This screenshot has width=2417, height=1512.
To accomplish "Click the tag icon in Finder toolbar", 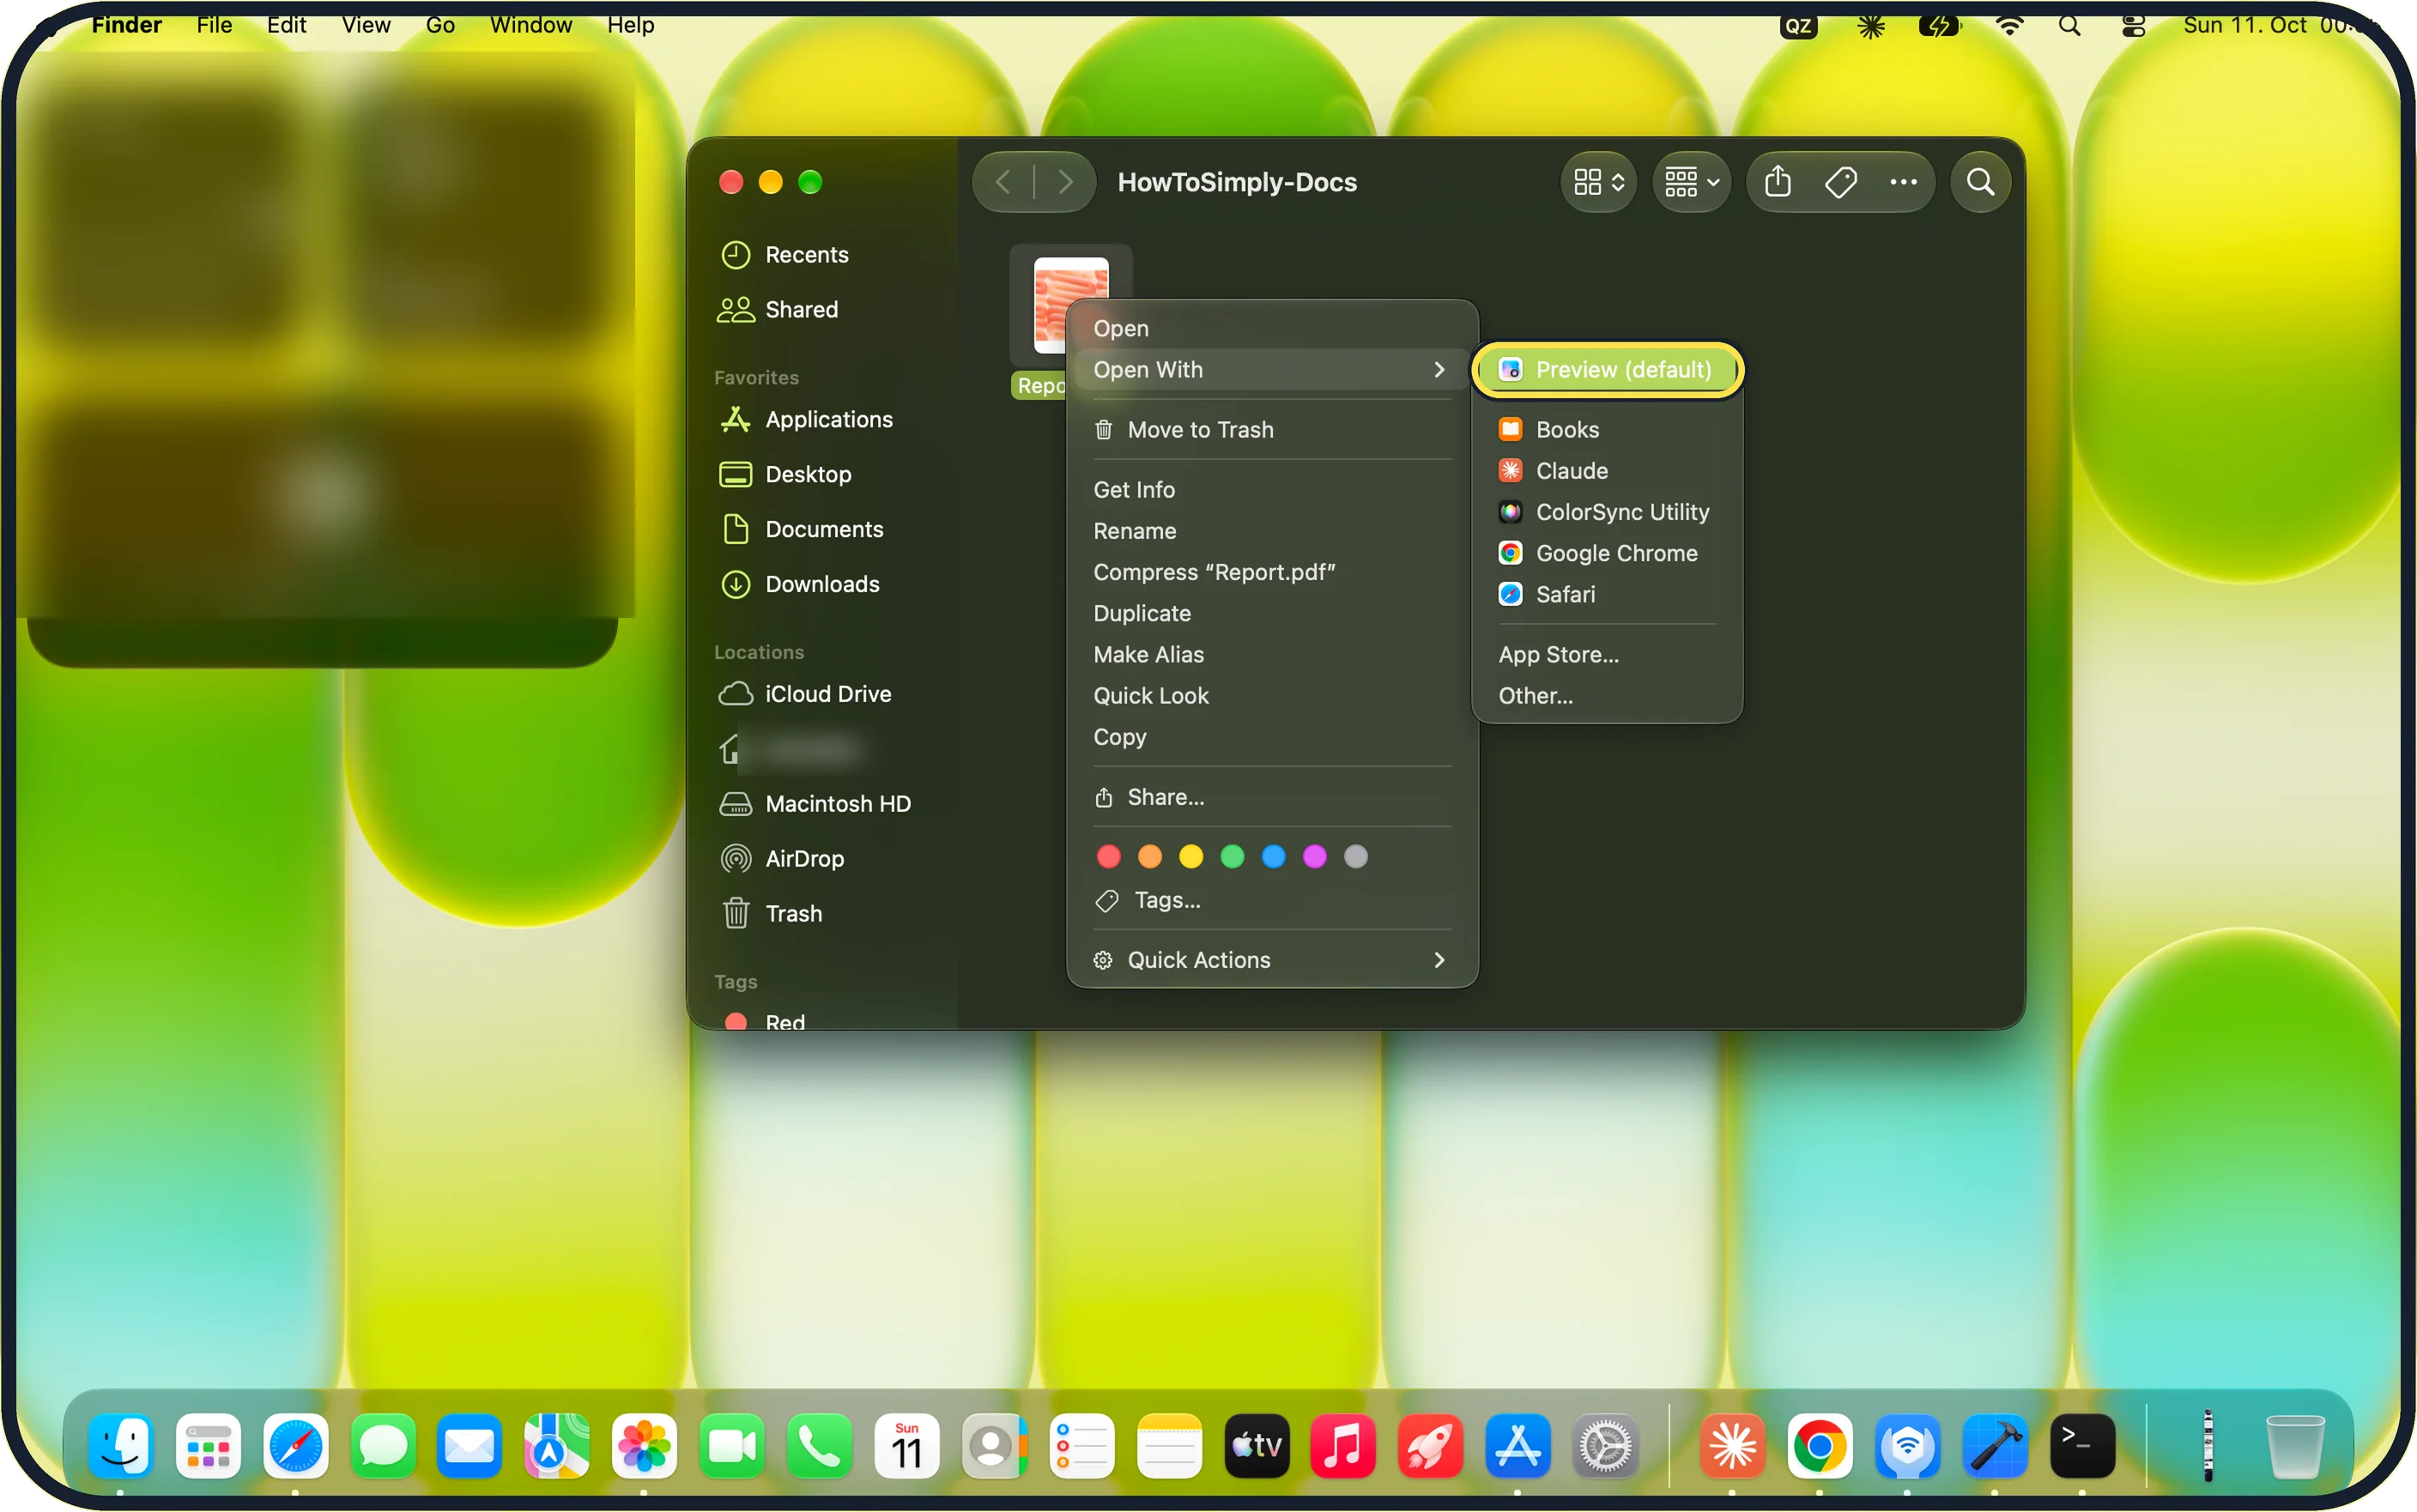I will (x=1840, y=182).
